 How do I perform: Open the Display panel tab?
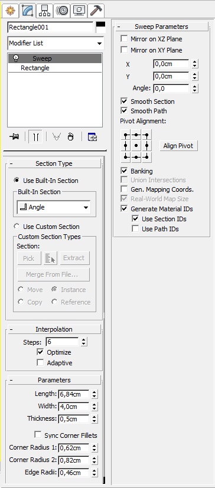pyautogui.click(x=79, y=11)
